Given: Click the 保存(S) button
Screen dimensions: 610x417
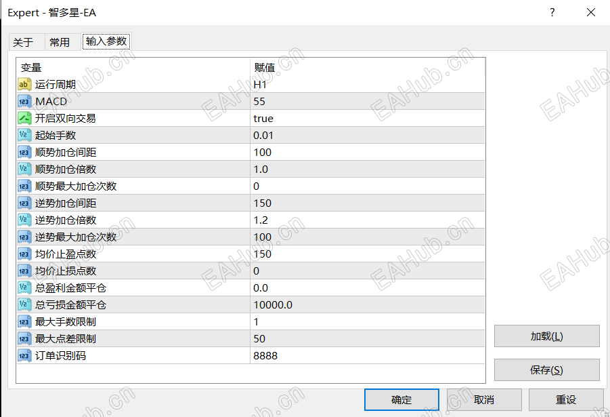Looking at the screenshot, I should 546,370.
